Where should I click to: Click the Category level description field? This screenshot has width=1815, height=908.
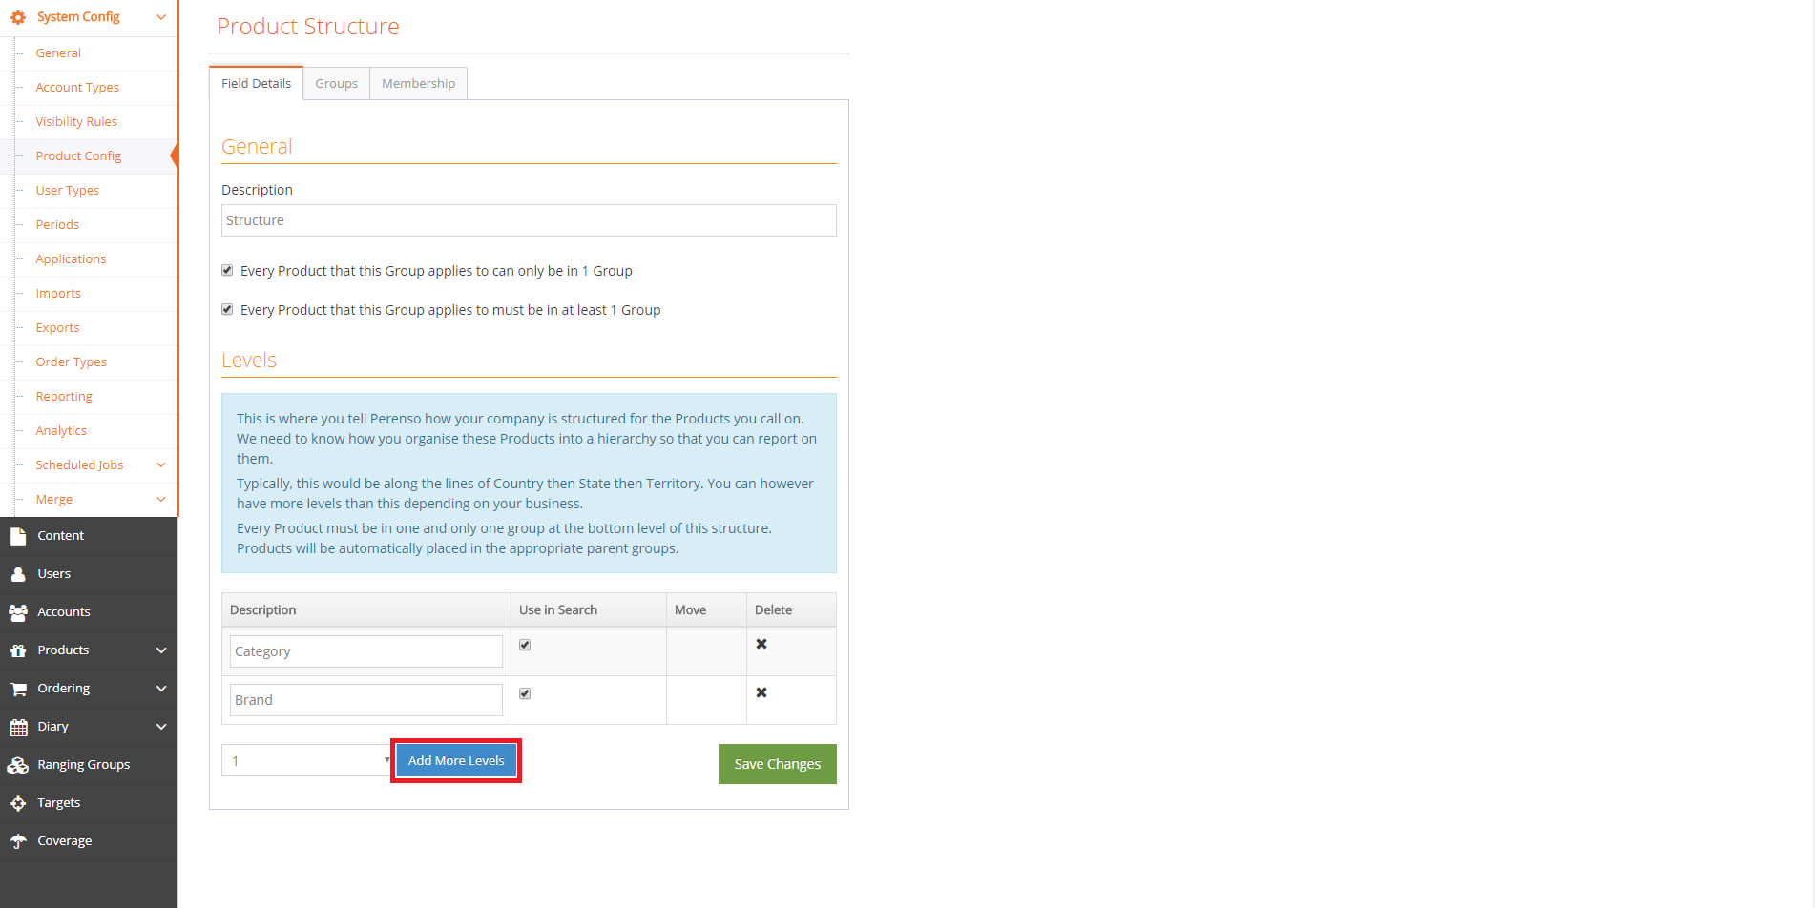point(365,651)
